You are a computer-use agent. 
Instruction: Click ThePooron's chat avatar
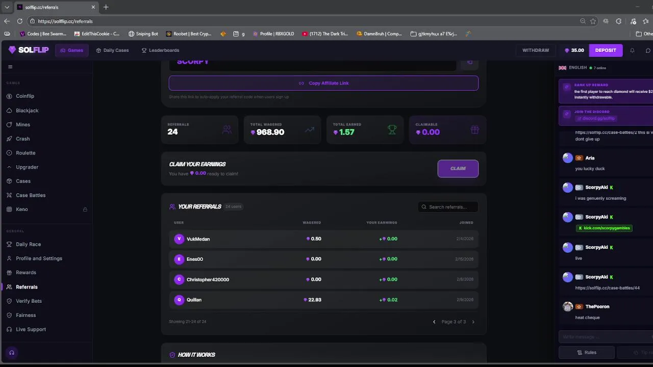pyautogui.click(x=567, y=307)
